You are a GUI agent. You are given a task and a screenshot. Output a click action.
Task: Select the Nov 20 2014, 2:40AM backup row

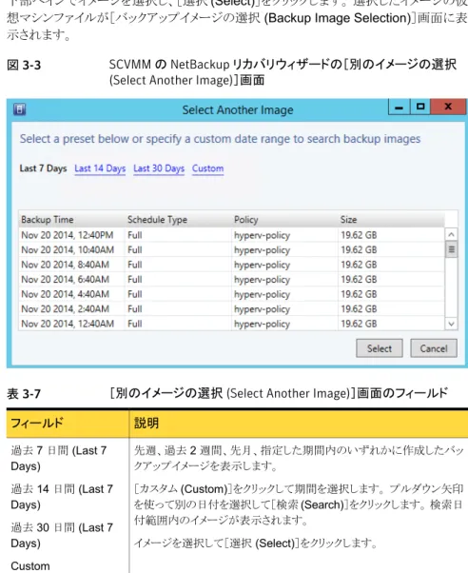(232, 308)
